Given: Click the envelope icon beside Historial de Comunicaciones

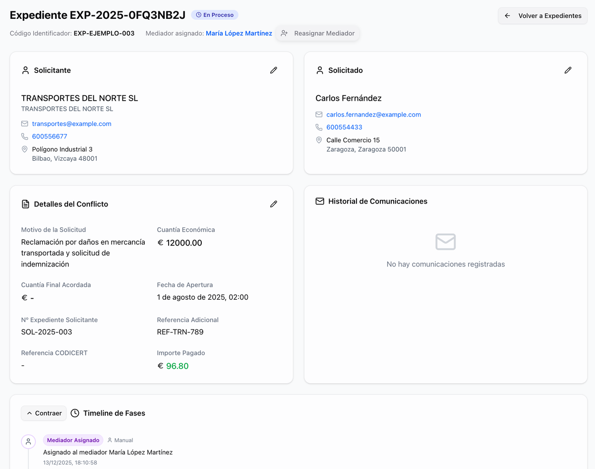Looking at the screenshot, I should 320,201.
